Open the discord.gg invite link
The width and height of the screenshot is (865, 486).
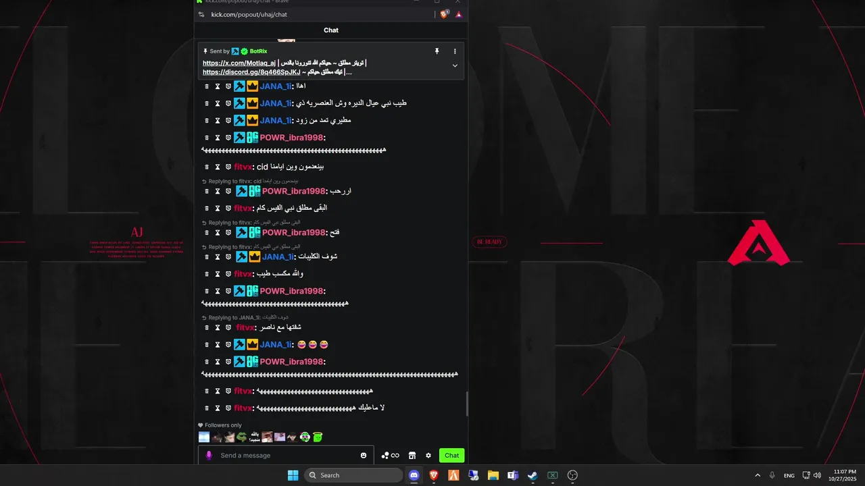pyautogui.click(x=251, y=72)
